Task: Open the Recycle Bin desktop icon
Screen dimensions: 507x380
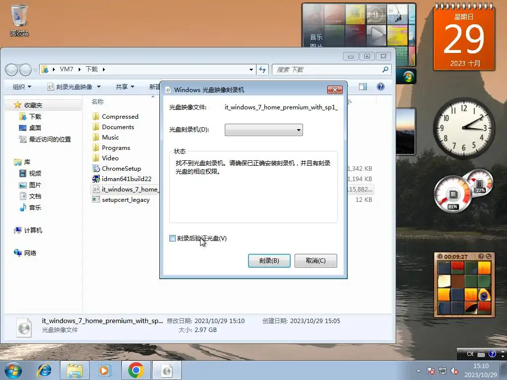Action: [19, 20]
